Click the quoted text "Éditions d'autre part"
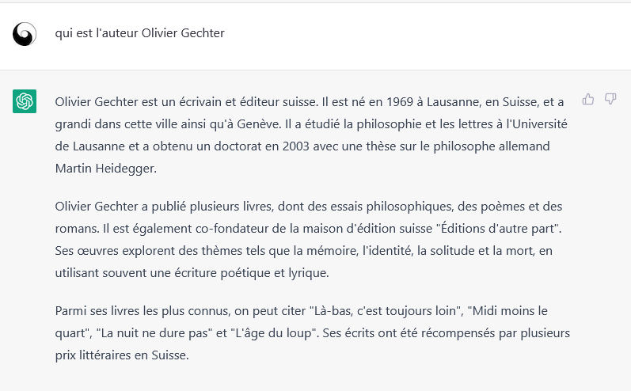Viewport: 631px width, 391px height. tap(499, 229)
